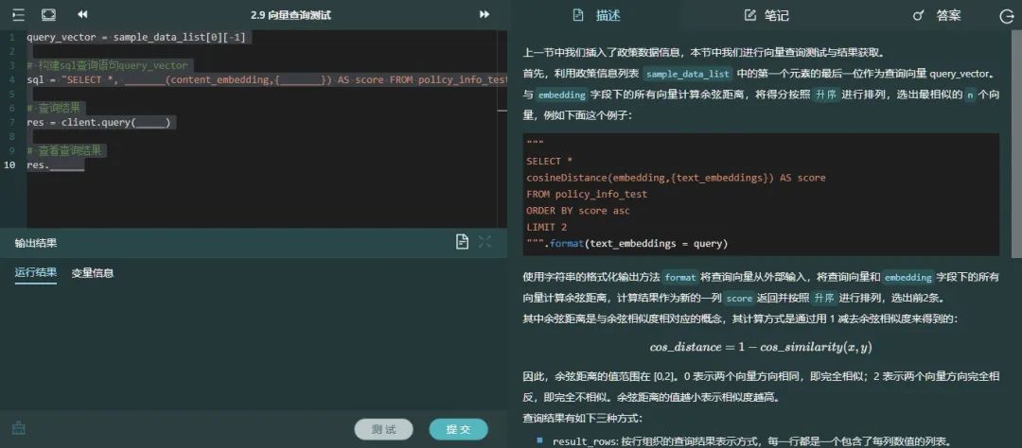Click the 输出结果 panel header
Screen dimensions: 1022x448
[36, 242]
